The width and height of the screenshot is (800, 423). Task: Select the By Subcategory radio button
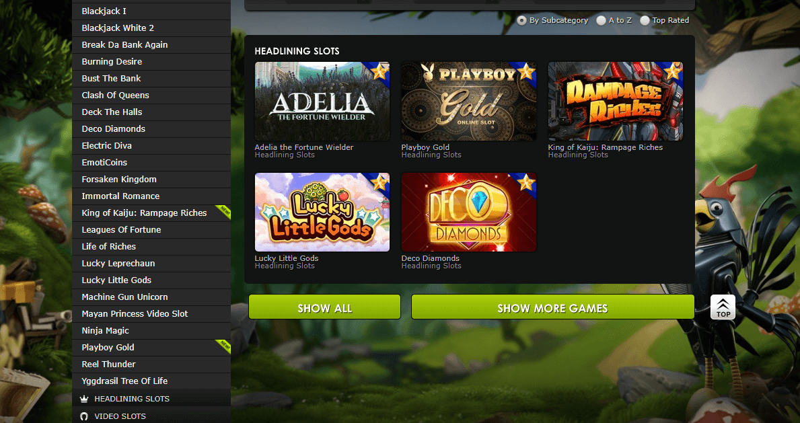coord(521,20)
